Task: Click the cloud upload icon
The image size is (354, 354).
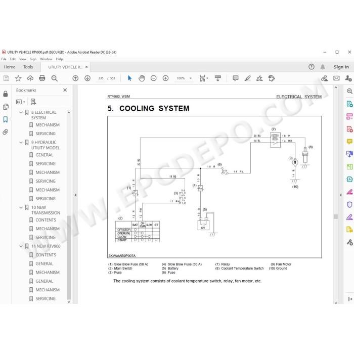Action: [x=30, y=78]
